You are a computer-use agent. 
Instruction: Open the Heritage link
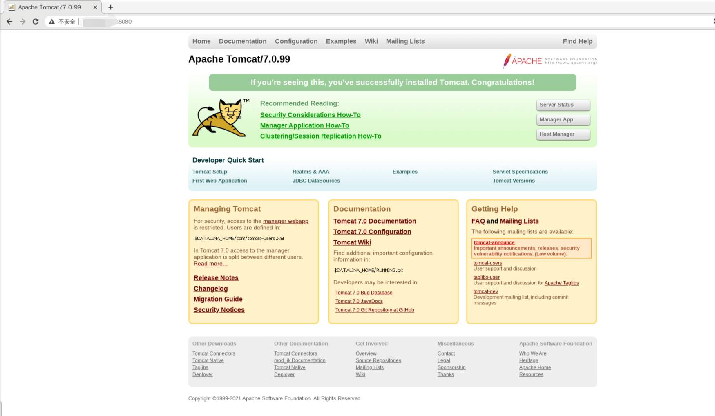[x=529, y=360]
